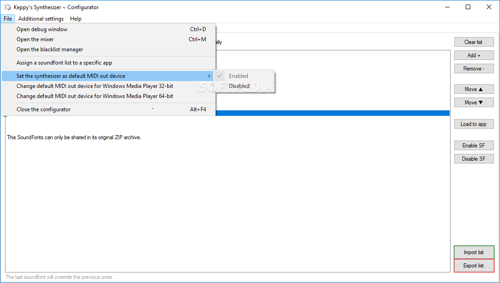Open the Additional settings menu

point(41,19)
